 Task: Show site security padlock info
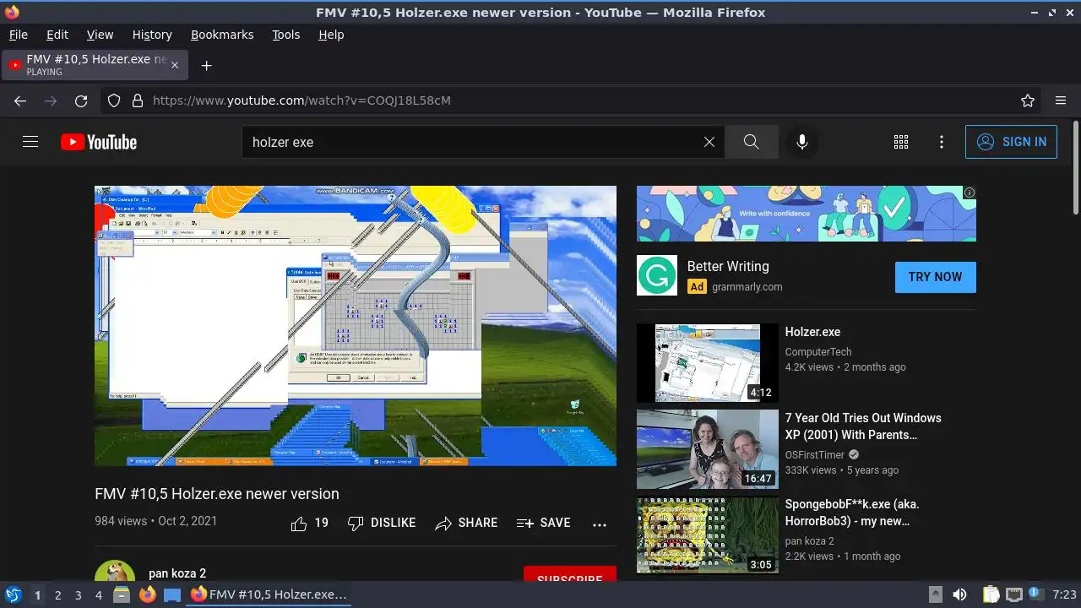pyautogui.click(x=138, y=100)
